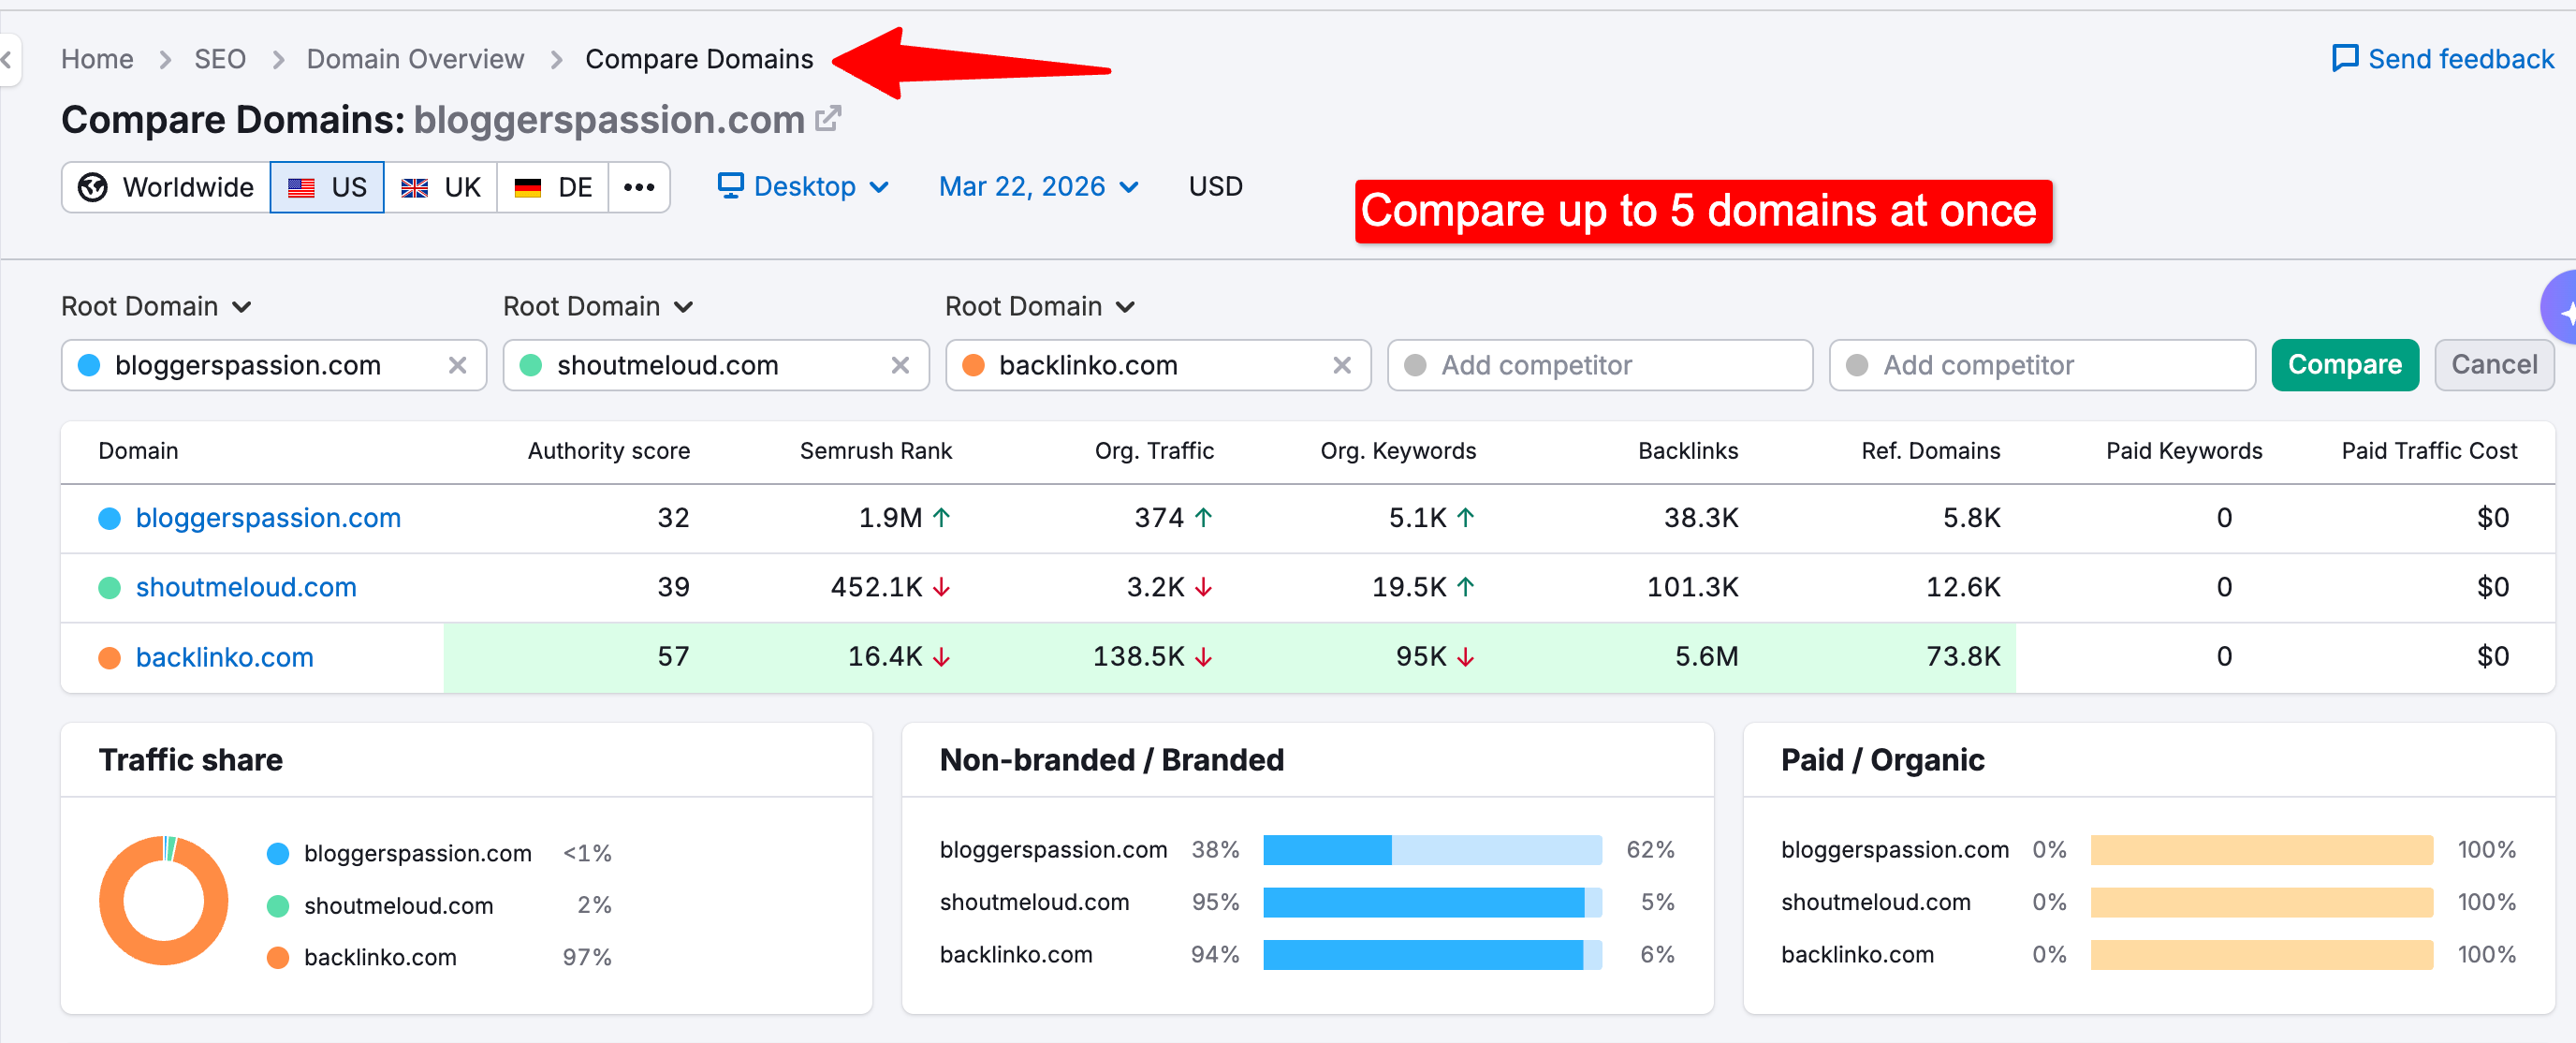Expand Root Domain dropdown above shoutmeloud.com
The width and height of the screenshot is (2576, 1043).
point(598,307)
